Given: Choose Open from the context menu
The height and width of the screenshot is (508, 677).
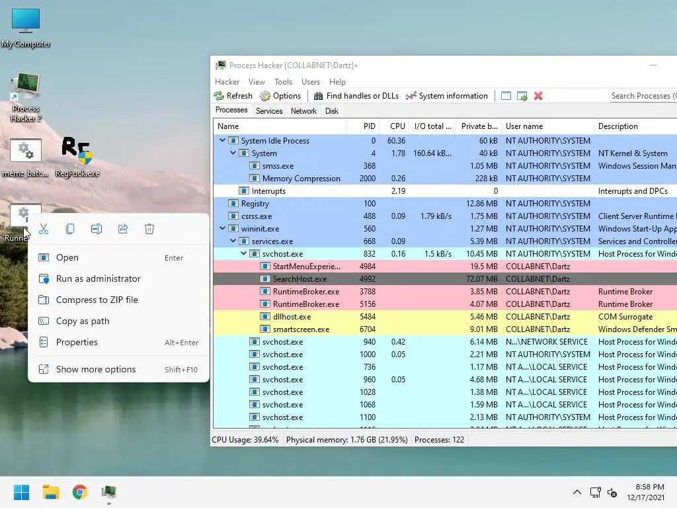Looking at the screenshot, I should (119, 257).
